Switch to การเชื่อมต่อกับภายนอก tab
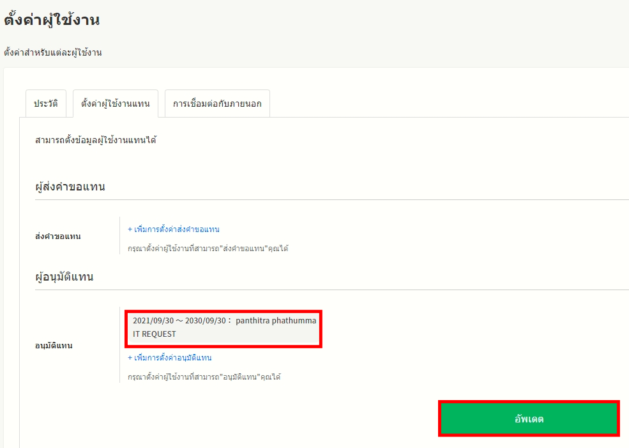 click(217, 104)
